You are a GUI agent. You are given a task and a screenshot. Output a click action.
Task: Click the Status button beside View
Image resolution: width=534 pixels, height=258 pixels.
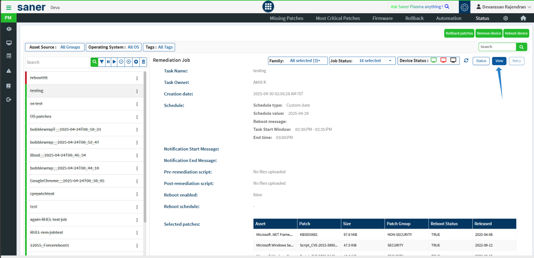pos(481,61)
